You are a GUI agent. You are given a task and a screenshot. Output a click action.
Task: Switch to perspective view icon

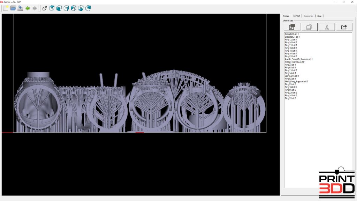(45, 8)
